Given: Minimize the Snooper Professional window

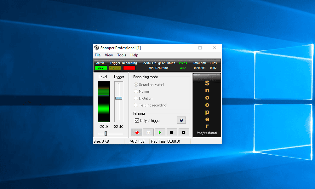Looking at the screenshot, I should 186,48.
